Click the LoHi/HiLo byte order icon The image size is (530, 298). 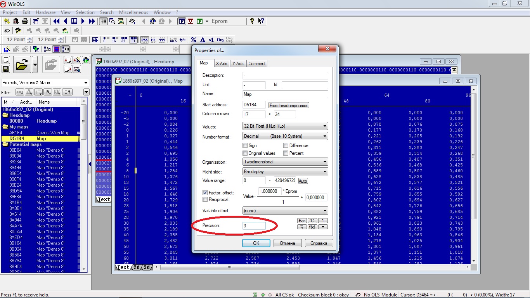[173, 40]
